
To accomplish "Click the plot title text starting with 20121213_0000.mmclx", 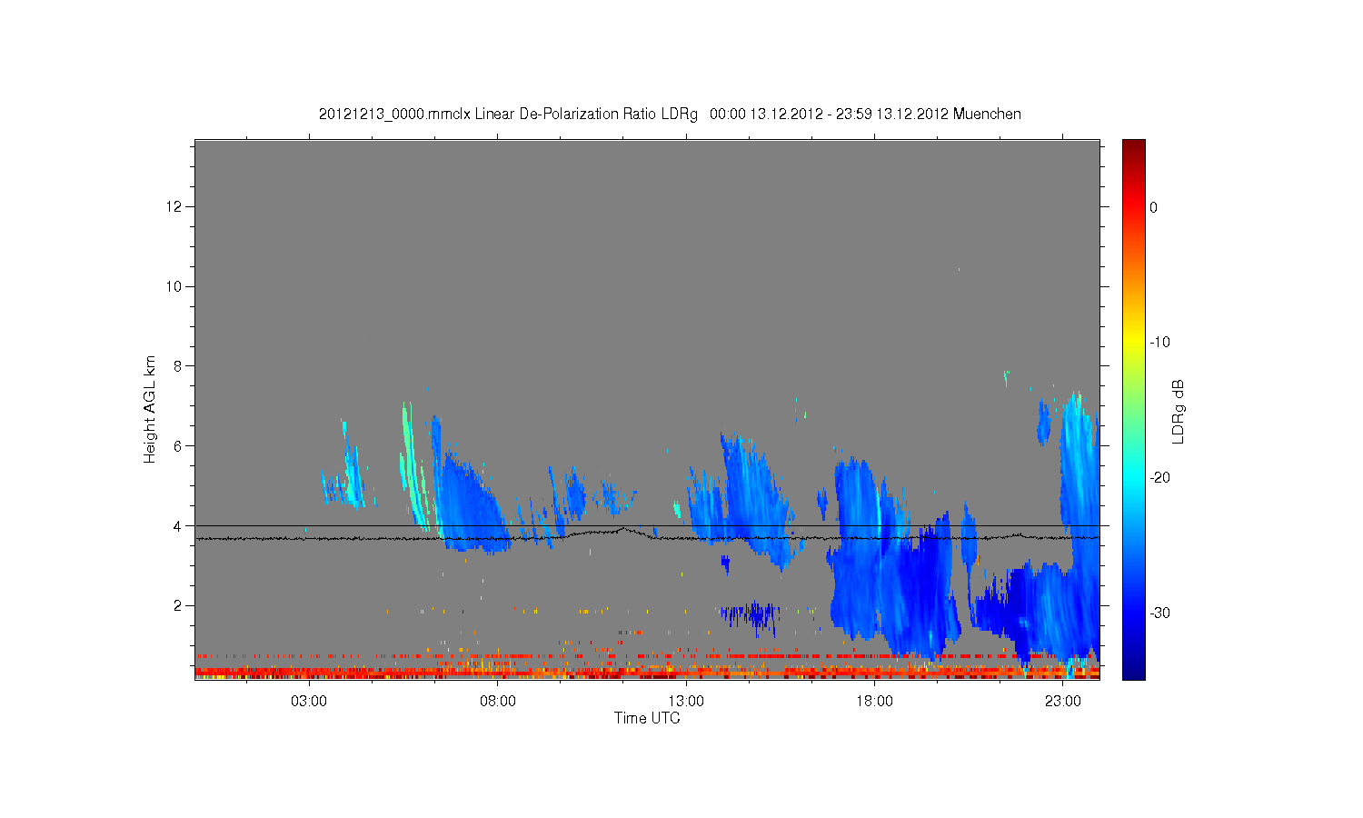I will pos(670,115).
